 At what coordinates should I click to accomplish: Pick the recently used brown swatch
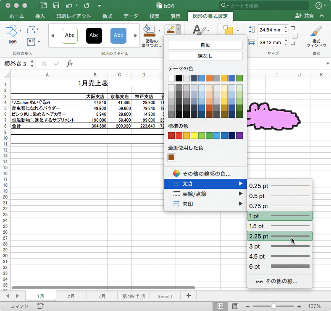pyautogui.click(x=171, y=157)
